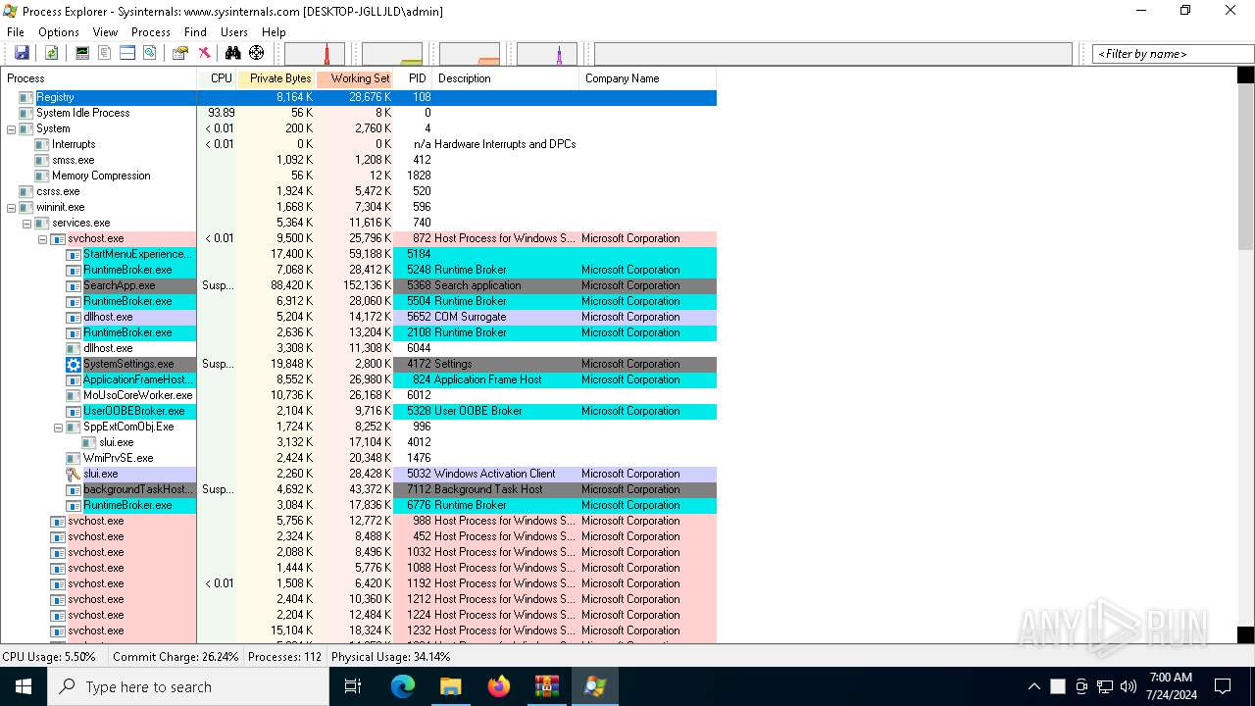
Task: Open the Users menu
Action: pos(234,32)
